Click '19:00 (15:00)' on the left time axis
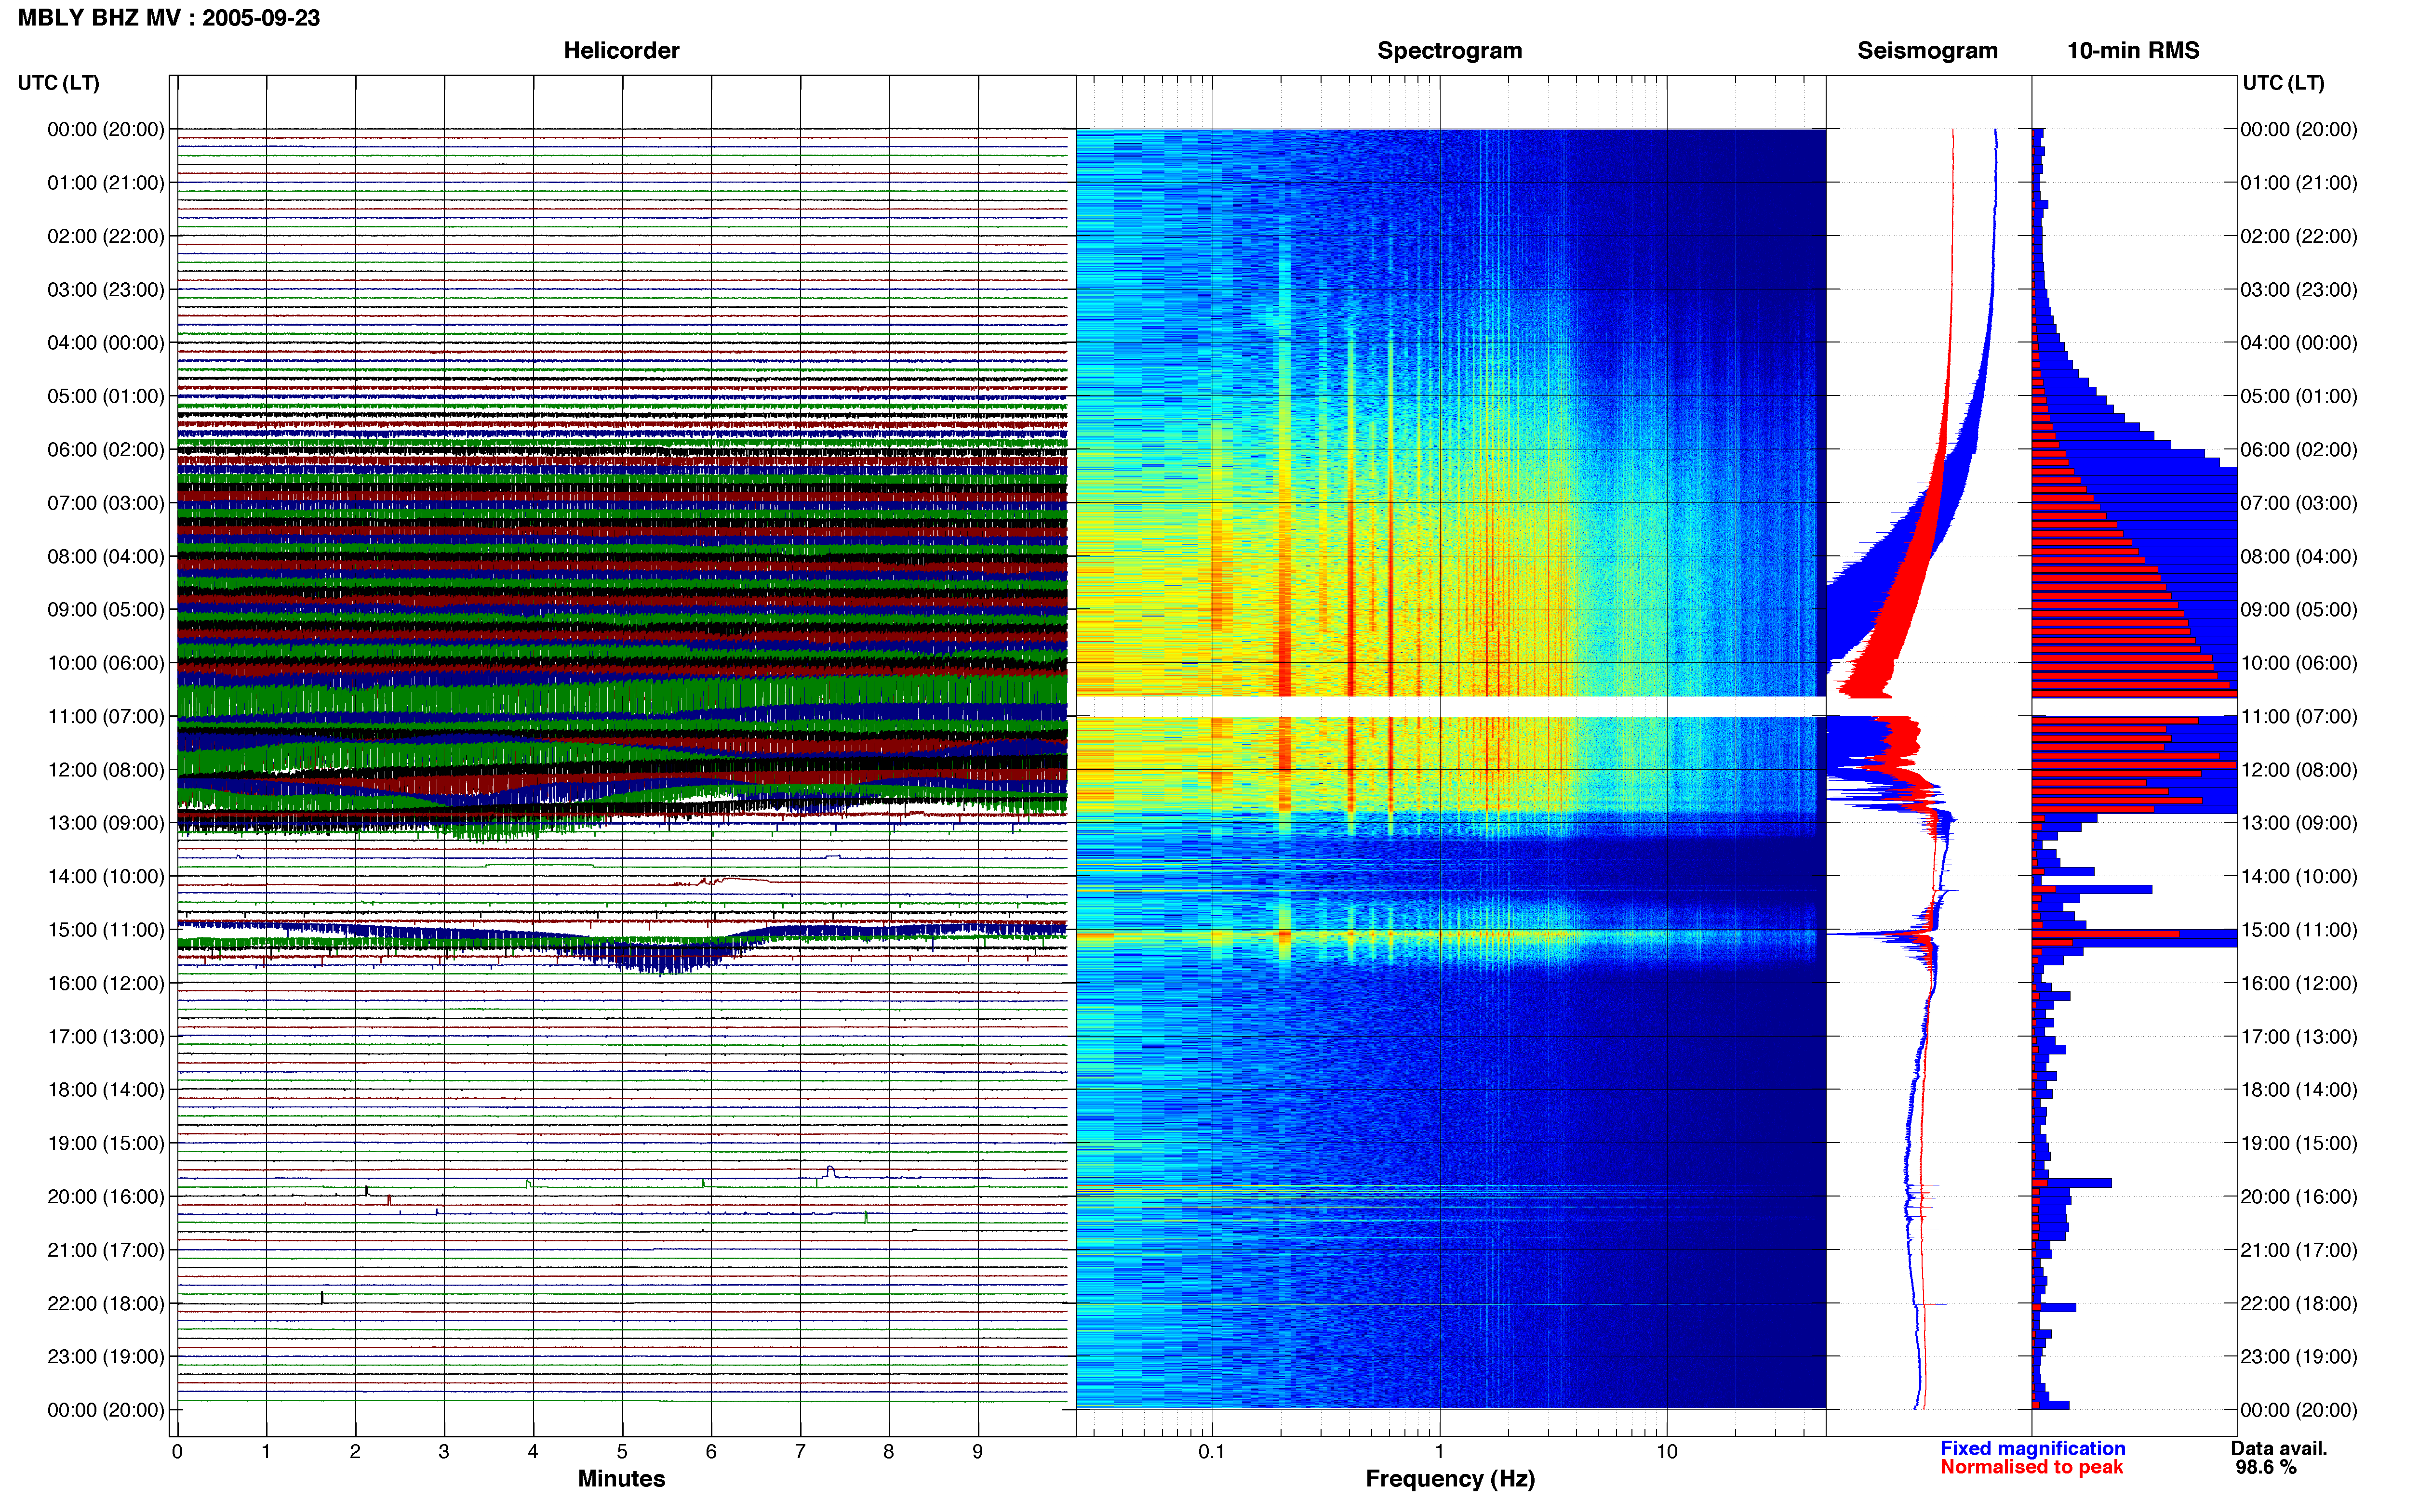 (106, 1143)
